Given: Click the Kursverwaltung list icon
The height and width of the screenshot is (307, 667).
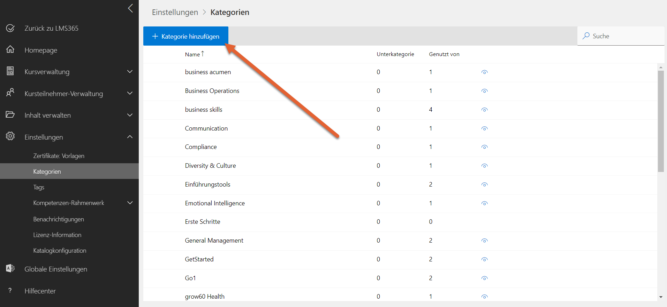Looking at the screenshot, I should pos(10,71).
